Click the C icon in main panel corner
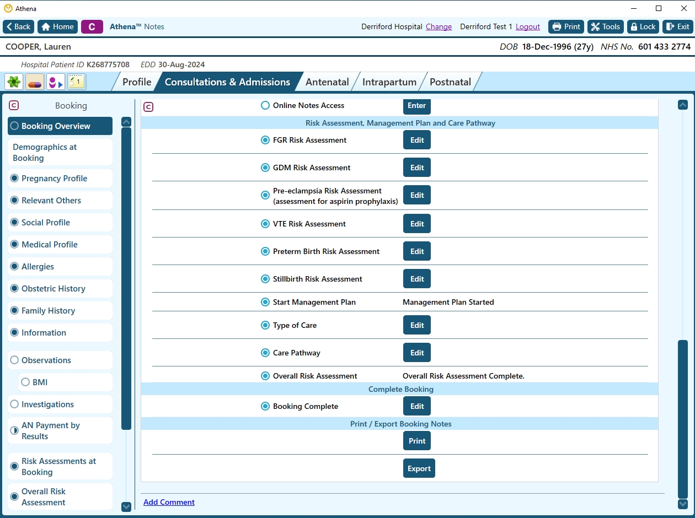 [x=148, y=107]
